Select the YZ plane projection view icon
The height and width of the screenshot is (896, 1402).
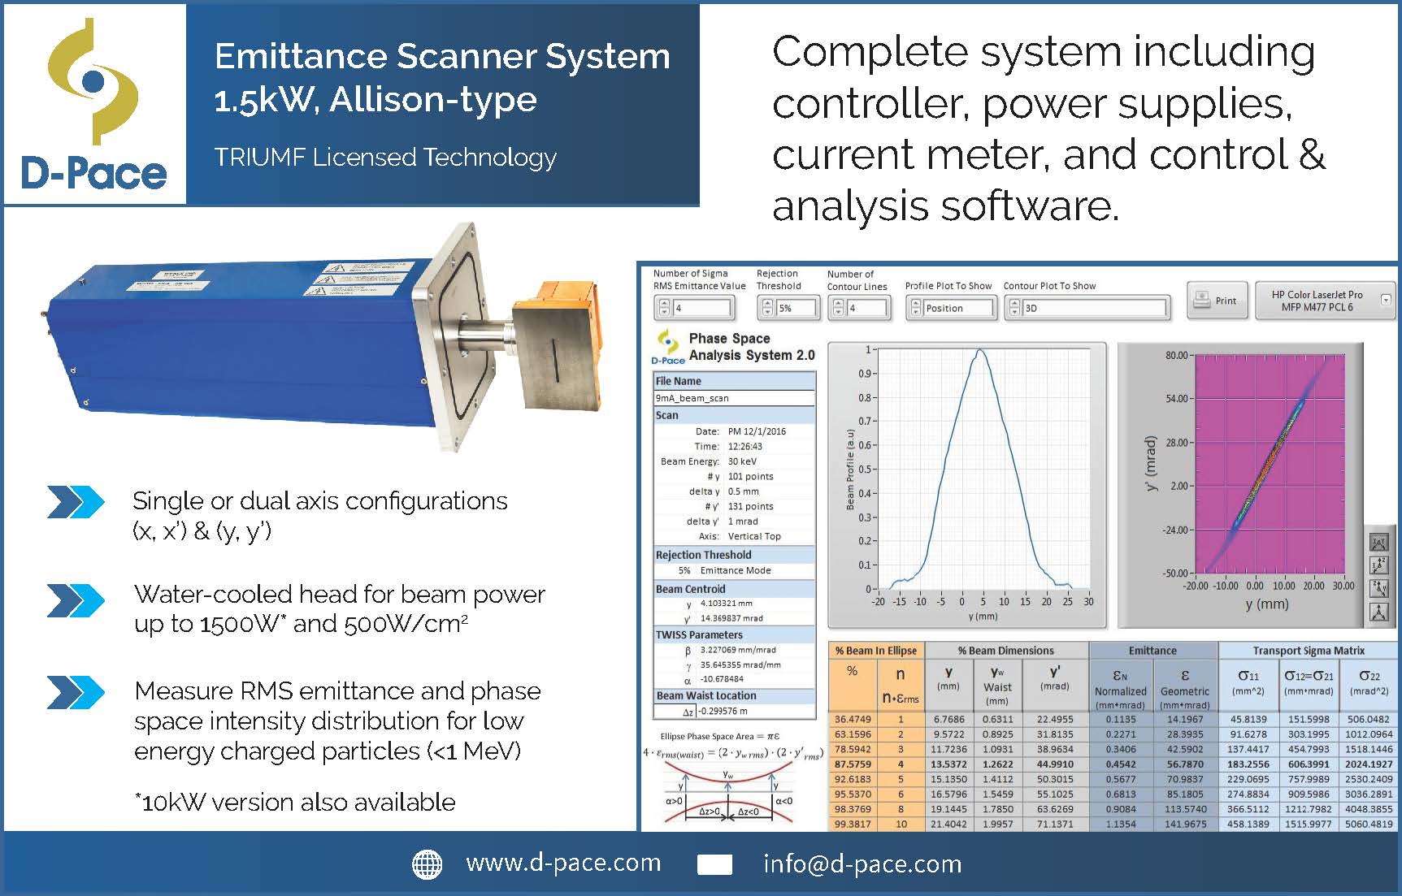click(x=1378, y=588)
